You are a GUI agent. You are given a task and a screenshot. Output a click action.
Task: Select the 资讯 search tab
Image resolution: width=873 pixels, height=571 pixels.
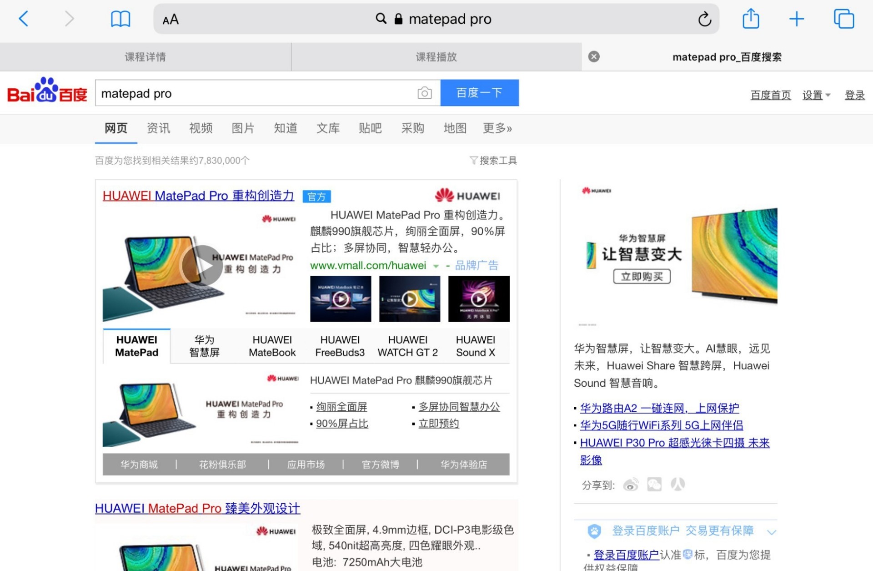(158, 128)
